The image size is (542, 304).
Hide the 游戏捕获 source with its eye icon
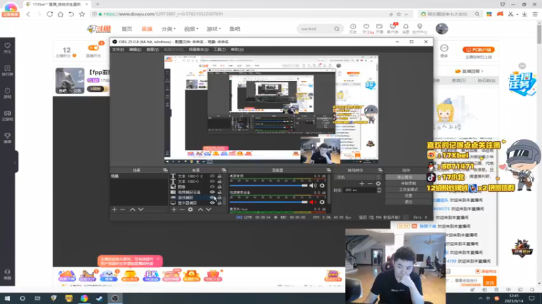coord(212,197)
